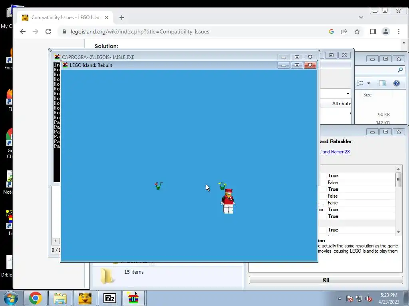409x306 pixels.
Task: Select the Compatibility Issues tab
Action: tap(65, 18)
